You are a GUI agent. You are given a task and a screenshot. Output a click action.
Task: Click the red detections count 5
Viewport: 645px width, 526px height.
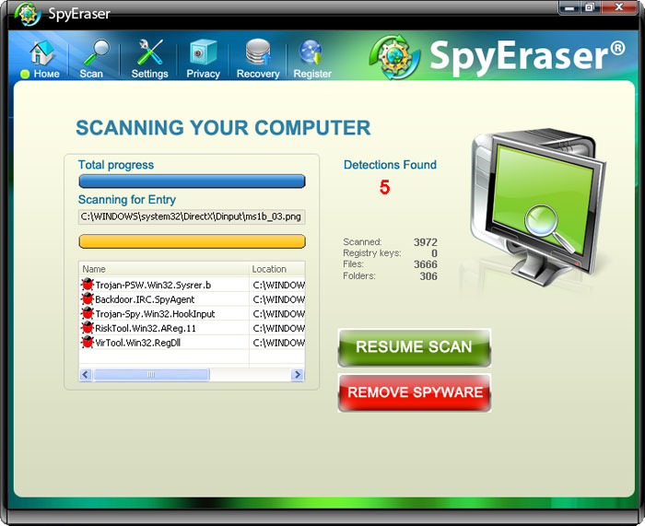coord(384,187)
